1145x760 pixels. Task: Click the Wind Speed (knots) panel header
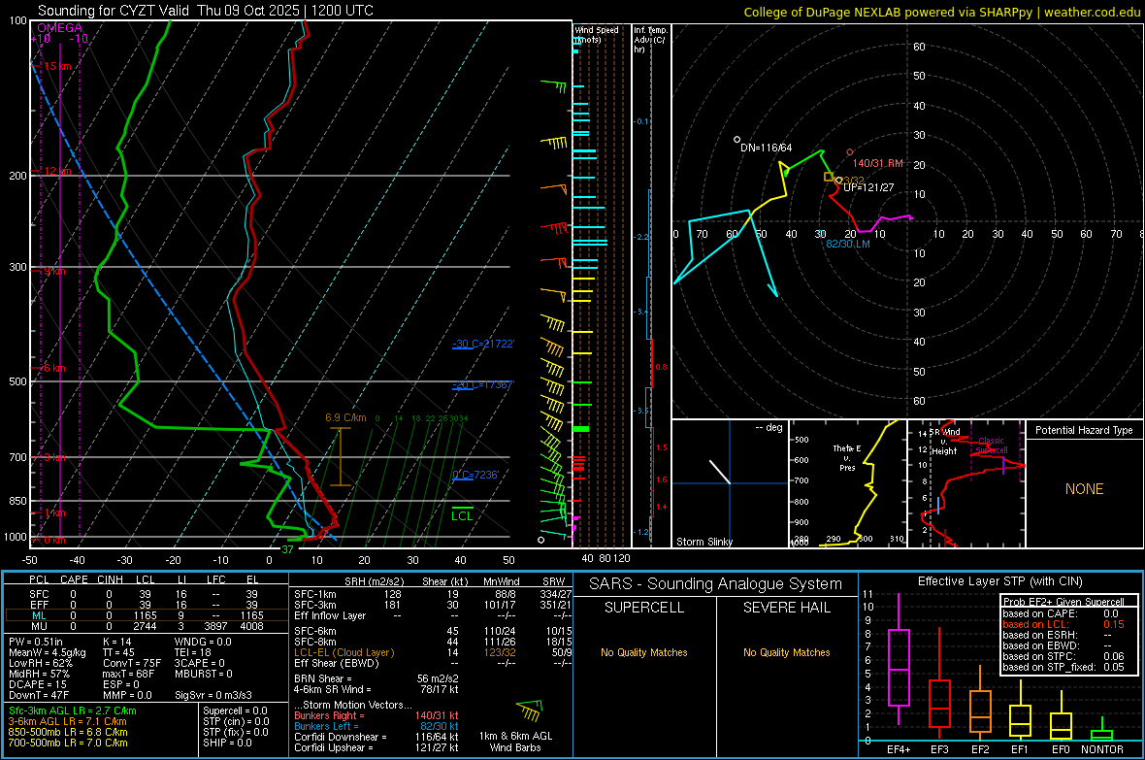tap(597, 34)
